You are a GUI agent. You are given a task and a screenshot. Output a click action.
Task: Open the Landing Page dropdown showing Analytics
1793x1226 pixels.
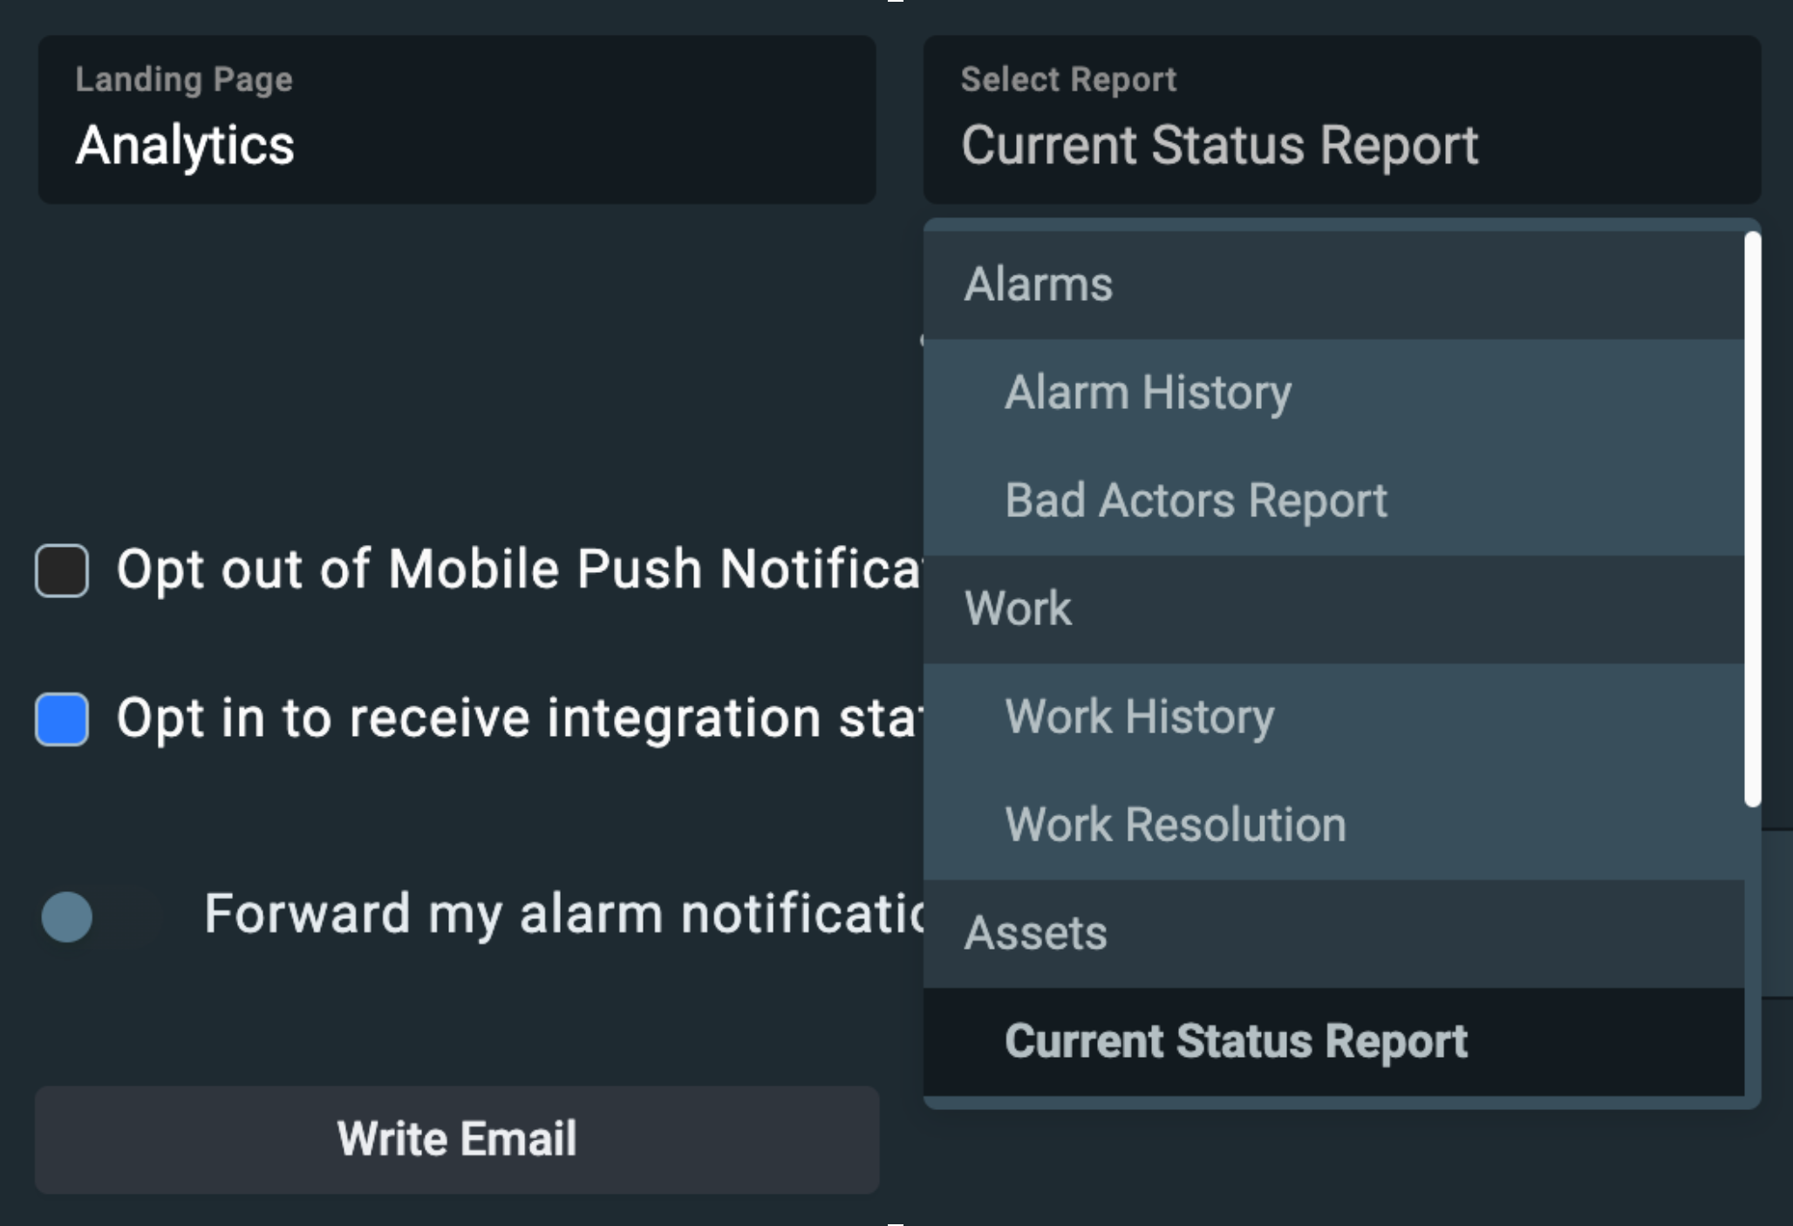tap(456, 120)
